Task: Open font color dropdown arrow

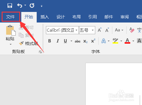Action: (x=133, y=41)
